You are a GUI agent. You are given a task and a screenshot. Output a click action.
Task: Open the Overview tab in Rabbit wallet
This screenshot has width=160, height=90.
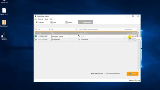[x=40, y=22]
